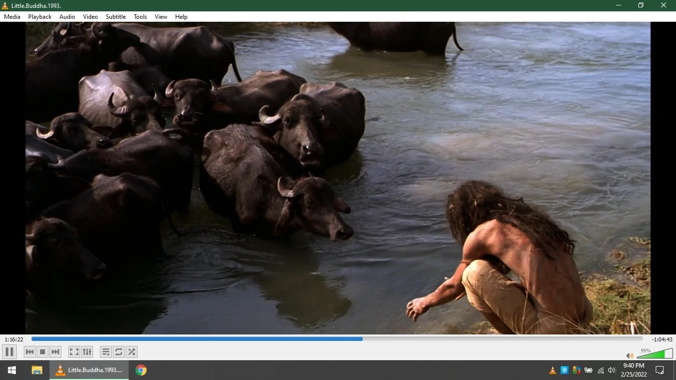The height and width of the screenshot is (380, 676).
Task: Toggle random shuffle playback
Action: (131, 352)
